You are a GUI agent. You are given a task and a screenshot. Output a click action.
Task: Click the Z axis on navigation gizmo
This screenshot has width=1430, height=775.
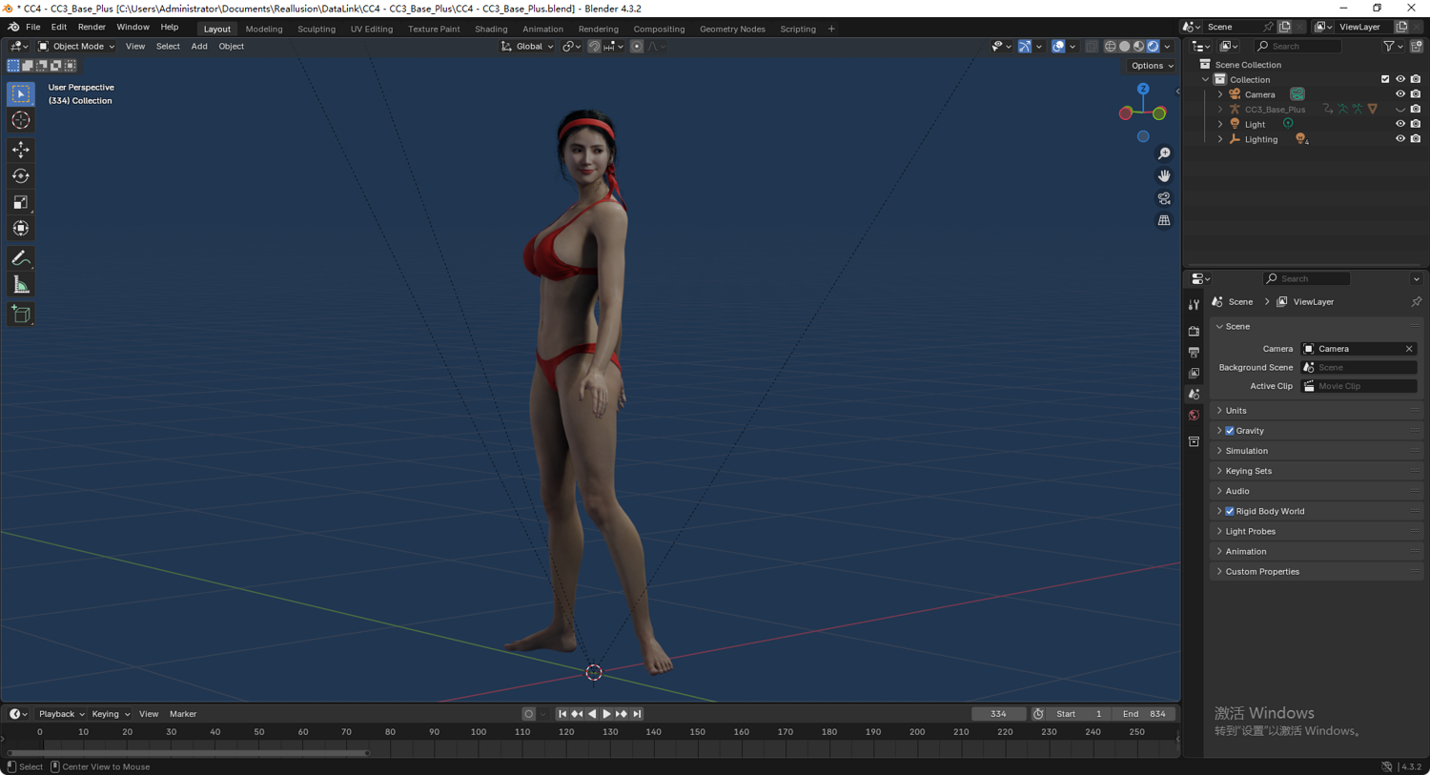click(x=1143, y=89)
